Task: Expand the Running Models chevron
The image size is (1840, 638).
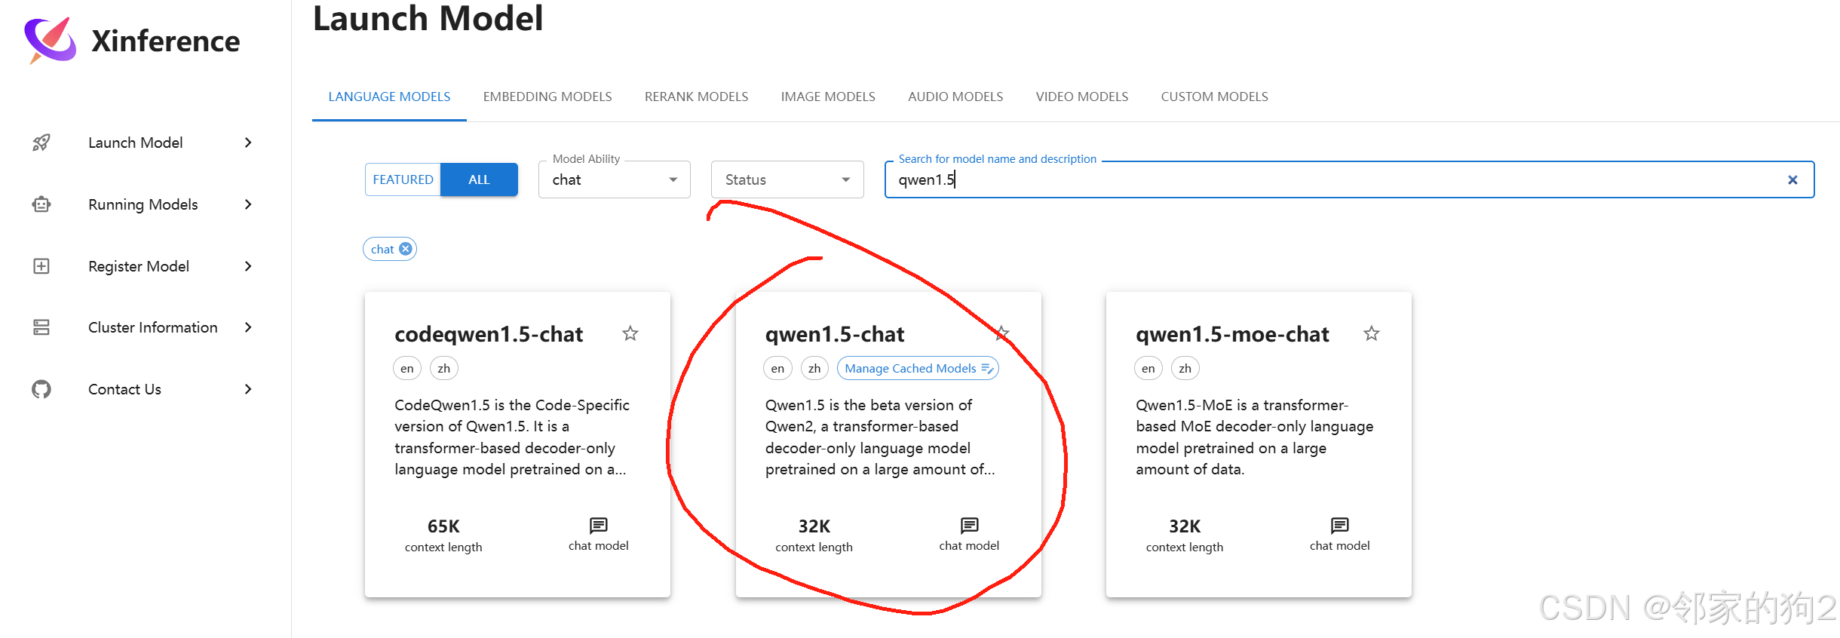Action: click(248, 204)
